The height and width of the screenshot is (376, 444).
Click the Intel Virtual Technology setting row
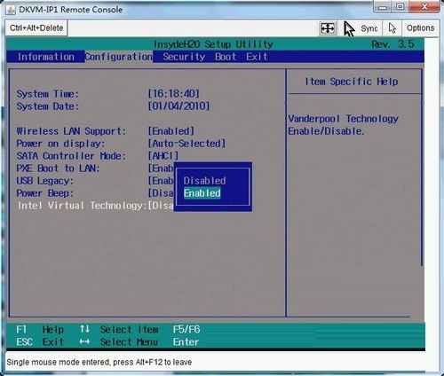[95, 206]
